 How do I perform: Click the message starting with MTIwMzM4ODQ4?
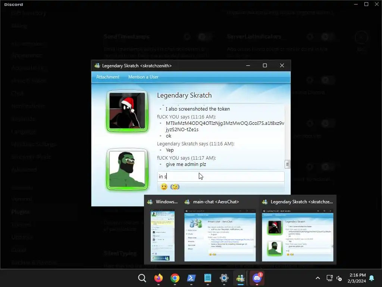pos(225,126)
